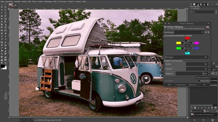Open the zoom level dropdown in the status bar

click(x=30, y=120)
